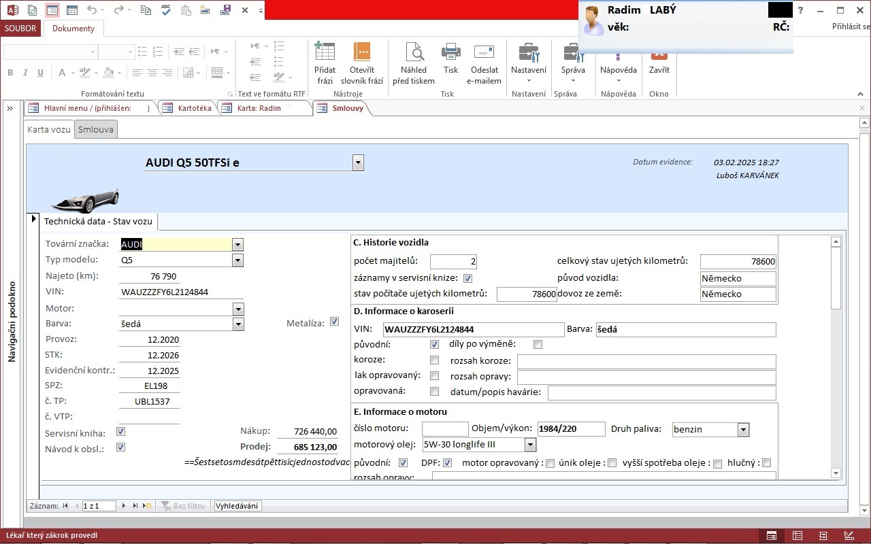Toggle Underline formatting
This screenshot has height=544, width=871.
40,73
